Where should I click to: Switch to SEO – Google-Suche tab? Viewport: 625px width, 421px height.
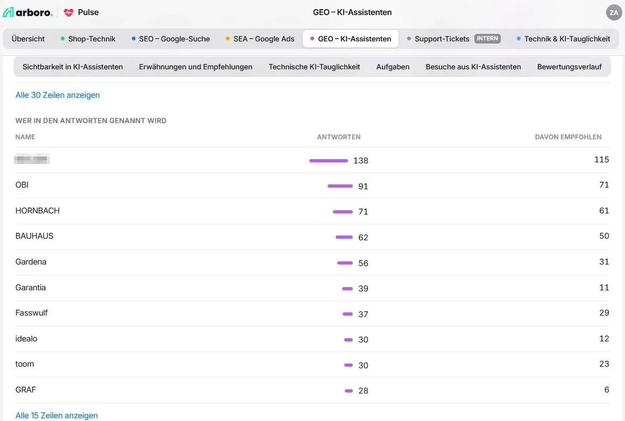(171, 39)
